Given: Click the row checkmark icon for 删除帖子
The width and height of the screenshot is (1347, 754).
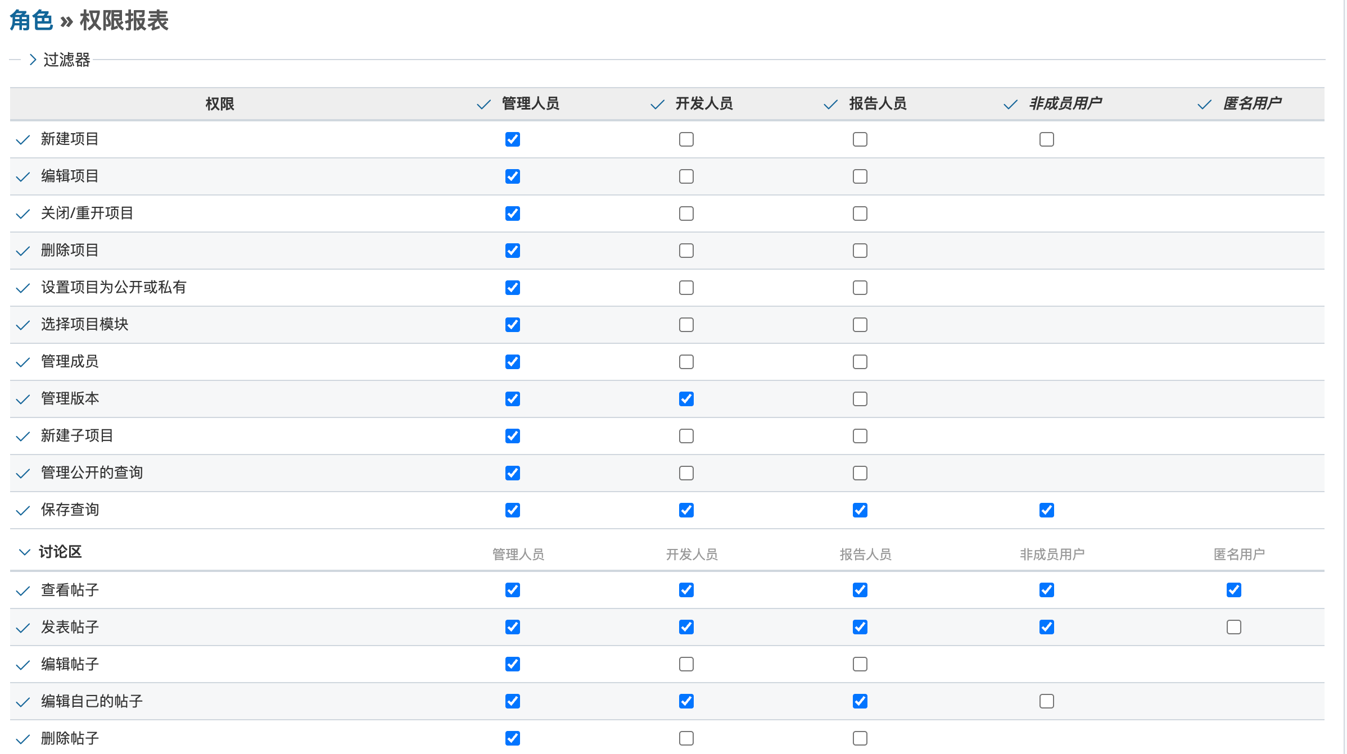Looking at the screenshot, I should 22,739.
